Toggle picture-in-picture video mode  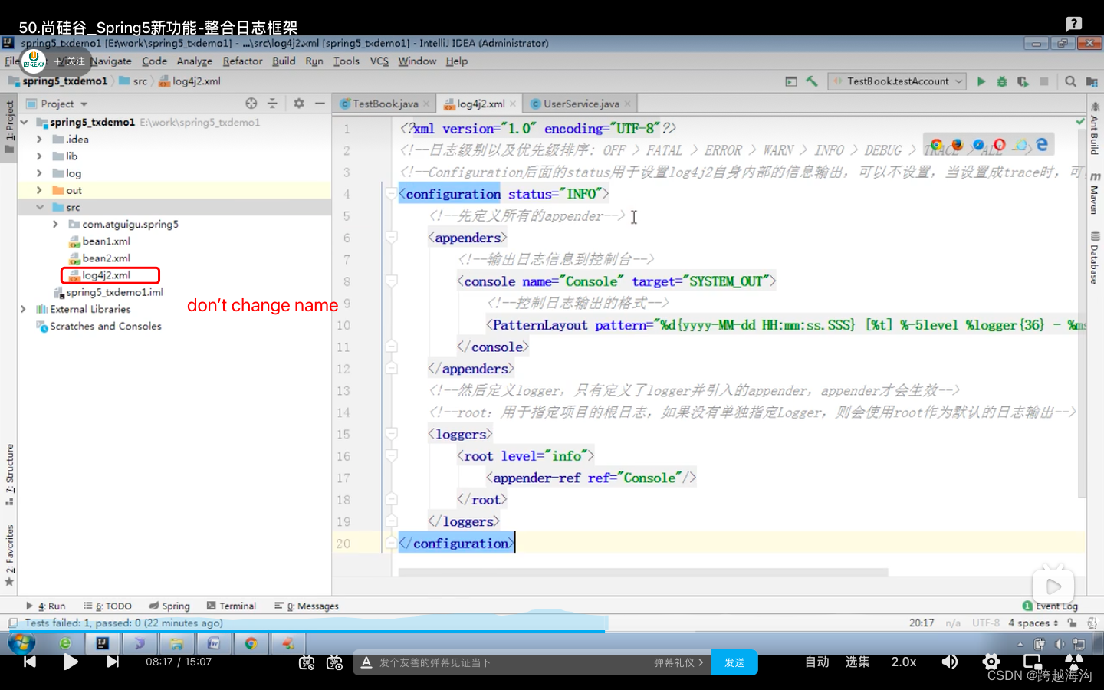[1033, 662]
